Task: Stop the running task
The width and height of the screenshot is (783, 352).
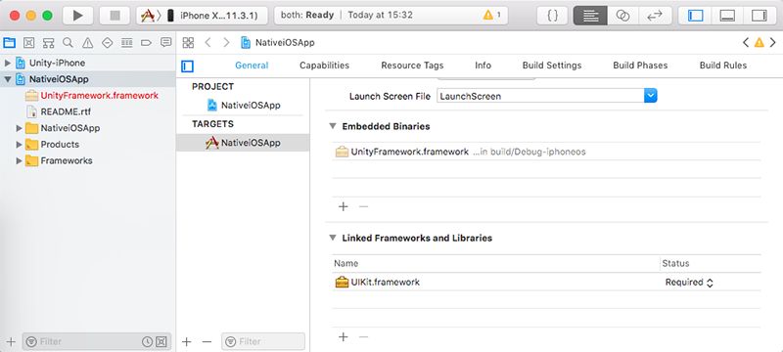Action: pos(115,16)
